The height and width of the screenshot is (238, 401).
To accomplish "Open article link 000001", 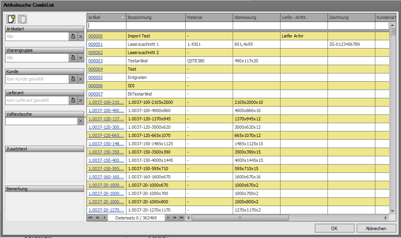I will coord(95,44).
